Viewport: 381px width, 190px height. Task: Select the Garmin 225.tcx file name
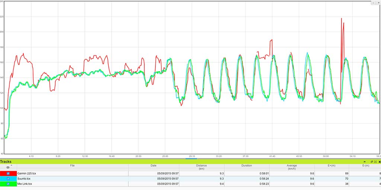click(x=27, y=174)
